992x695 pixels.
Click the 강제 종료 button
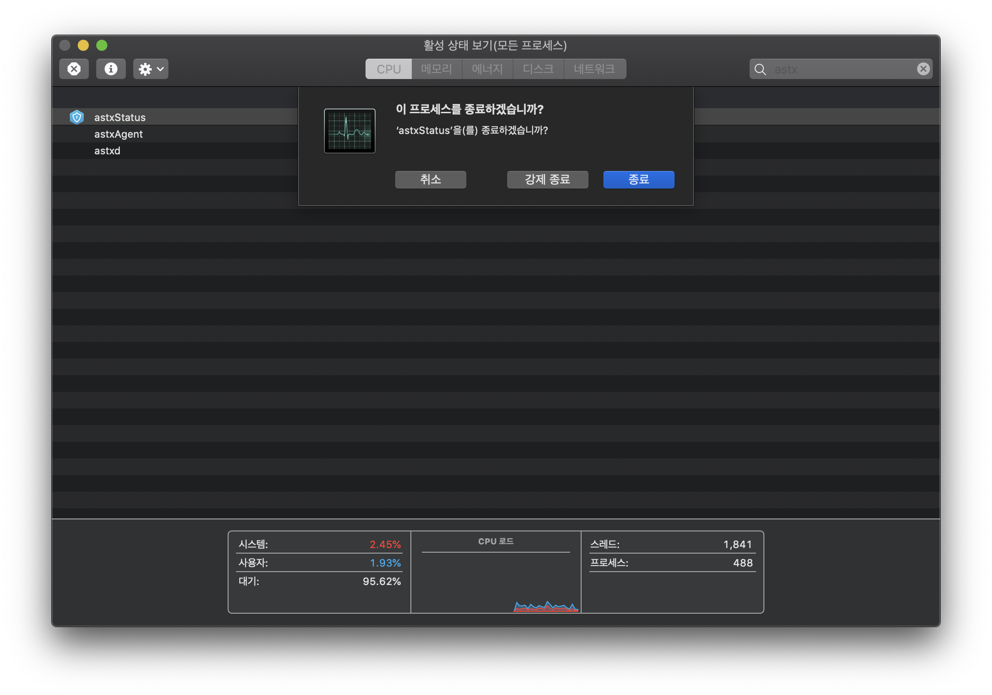[547, 179]
